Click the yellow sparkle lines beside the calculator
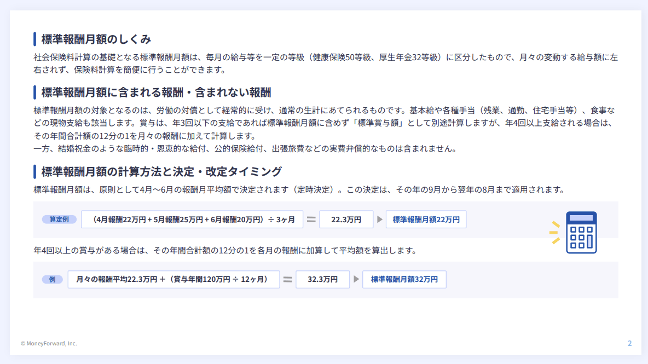 (555, 232)
